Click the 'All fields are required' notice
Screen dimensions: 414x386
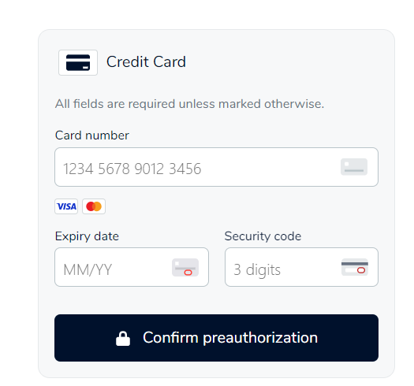click(x=189, y=104)
